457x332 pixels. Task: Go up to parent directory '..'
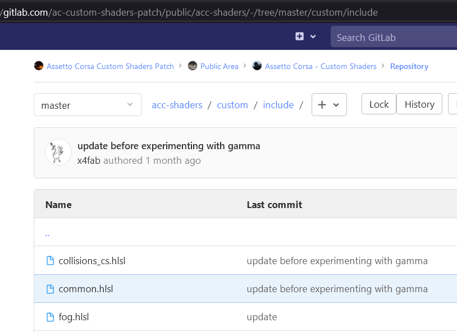47,234
